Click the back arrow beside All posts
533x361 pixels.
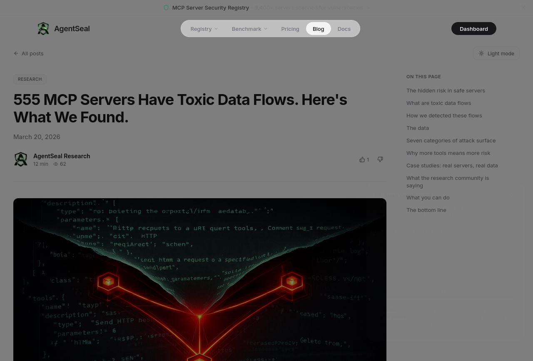click(16, 53)
